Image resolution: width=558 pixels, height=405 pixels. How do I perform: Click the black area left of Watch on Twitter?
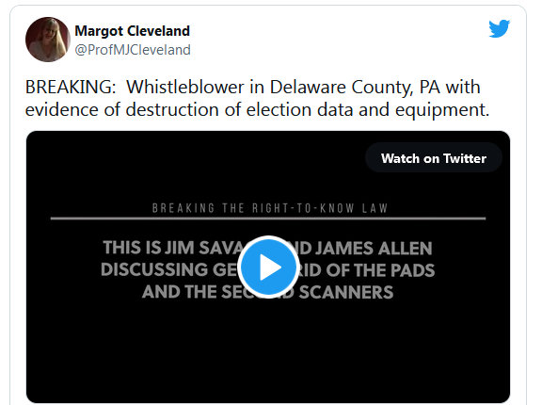click(196, 158)
